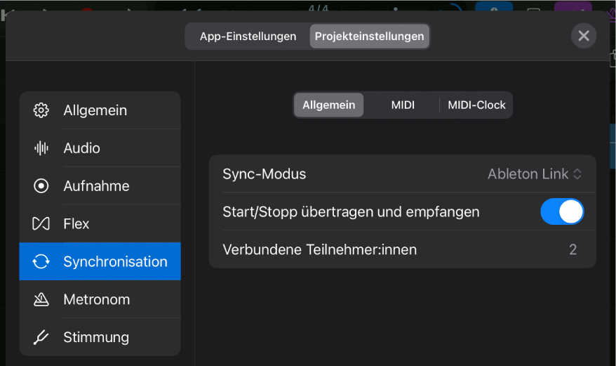Image resolution: width=616 pixels, height=366 pixels.
Task: Switch to the MIDI segment
Action: tap(403, 105)
